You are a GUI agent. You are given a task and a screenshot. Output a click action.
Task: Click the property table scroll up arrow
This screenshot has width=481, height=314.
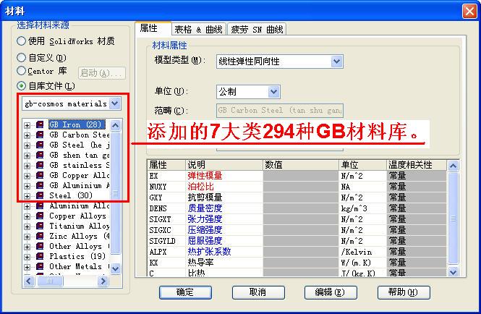(453, 166)
